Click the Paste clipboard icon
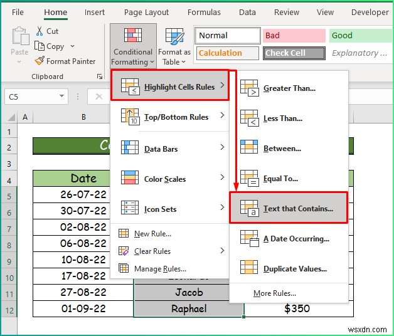 click(x=21, y=36)
